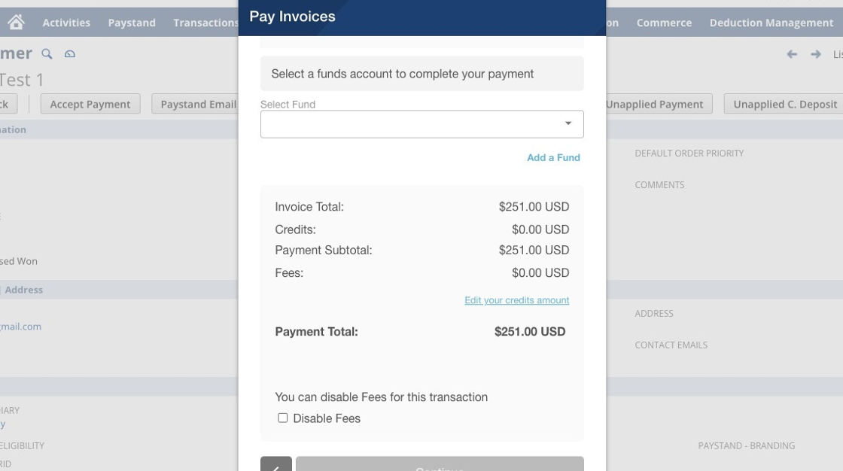Go to the home icon

click(16, 22)
